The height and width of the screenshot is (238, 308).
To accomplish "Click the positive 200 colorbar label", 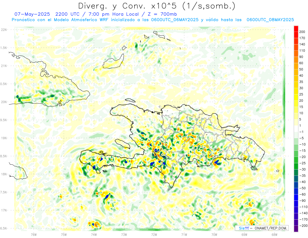I will (303, 32).
